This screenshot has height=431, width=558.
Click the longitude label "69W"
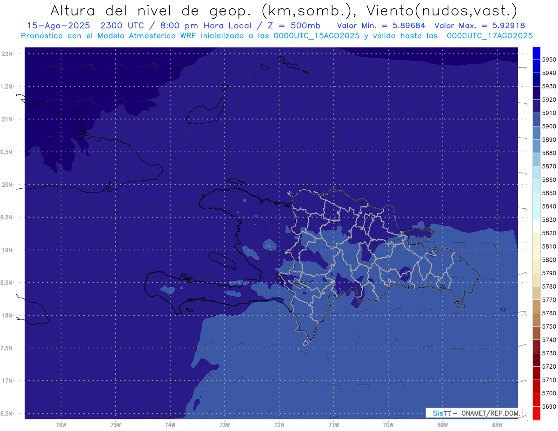[442, 424]
